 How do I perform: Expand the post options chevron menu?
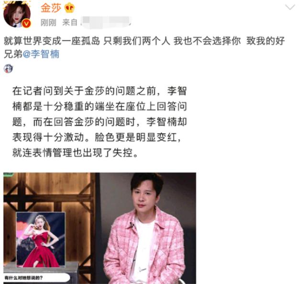[290, 8]
